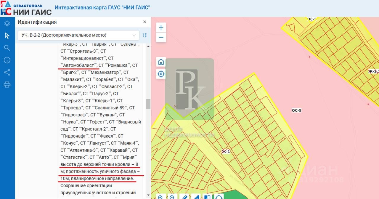Select the identification cursor tool
The width and height of the screenshot is (379, 199).
(x=7, y=36)
